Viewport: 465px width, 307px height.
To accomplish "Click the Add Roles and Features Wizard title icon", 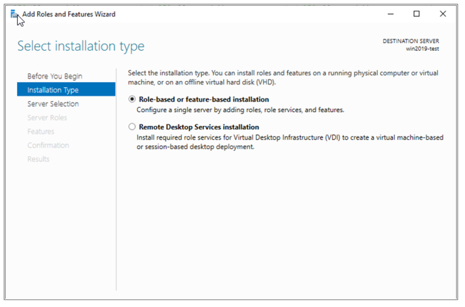I will (14, 14).
